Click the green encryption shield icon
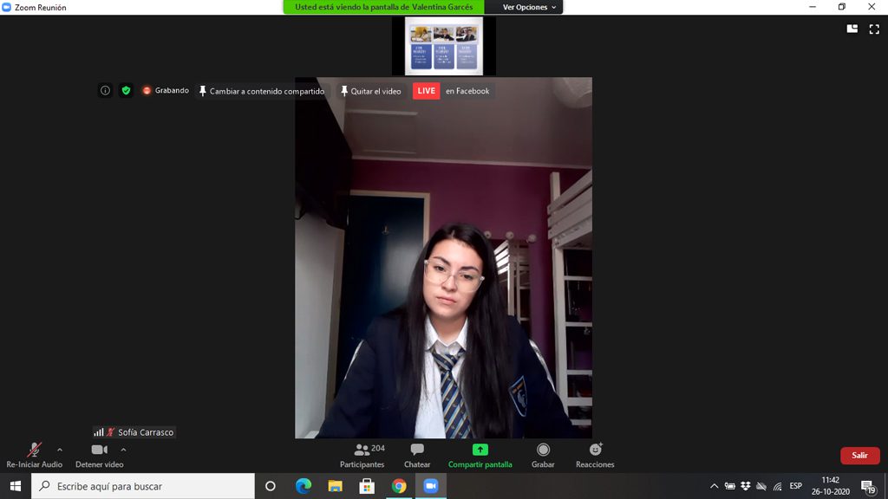 click(x=126, y=91)
